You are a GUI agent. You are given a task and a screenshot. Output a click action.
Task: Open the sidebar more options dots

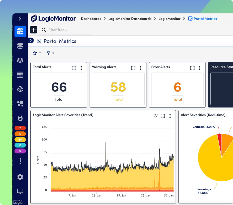[20, 161]
